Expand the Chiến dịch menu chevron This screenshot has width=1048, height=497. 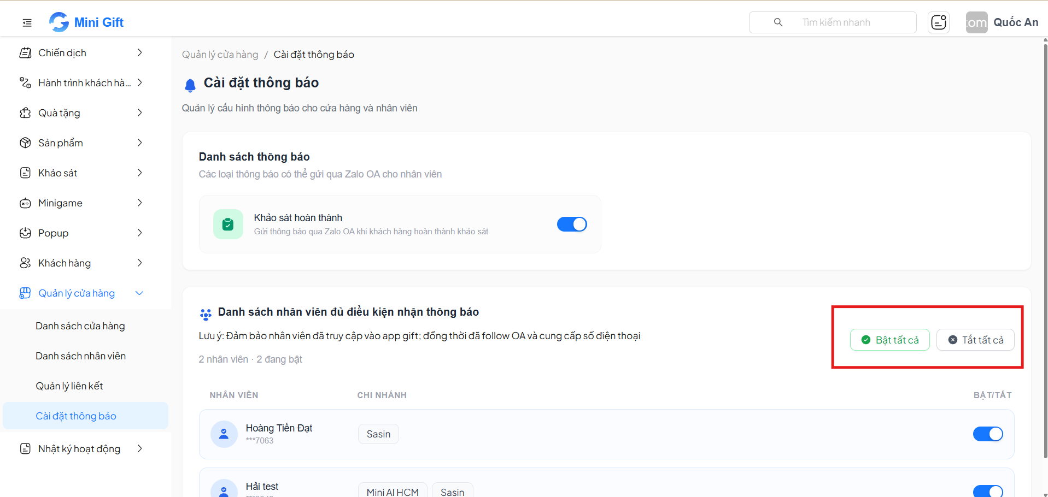pos(139,53)
